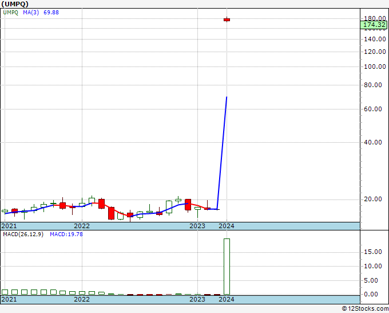The height and width of the screenshot is (313, 389).
Task: Select the 10.00 MACD axis label
Action: 373,266
